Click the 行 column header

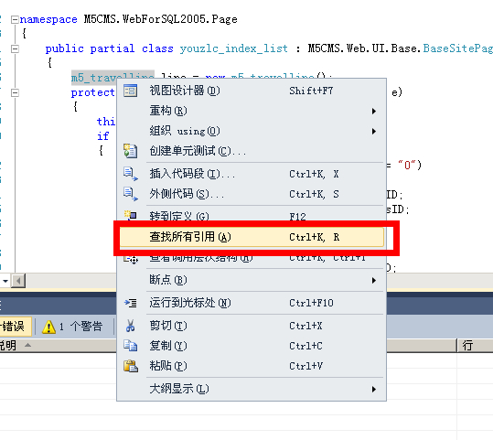coord(475,346)
